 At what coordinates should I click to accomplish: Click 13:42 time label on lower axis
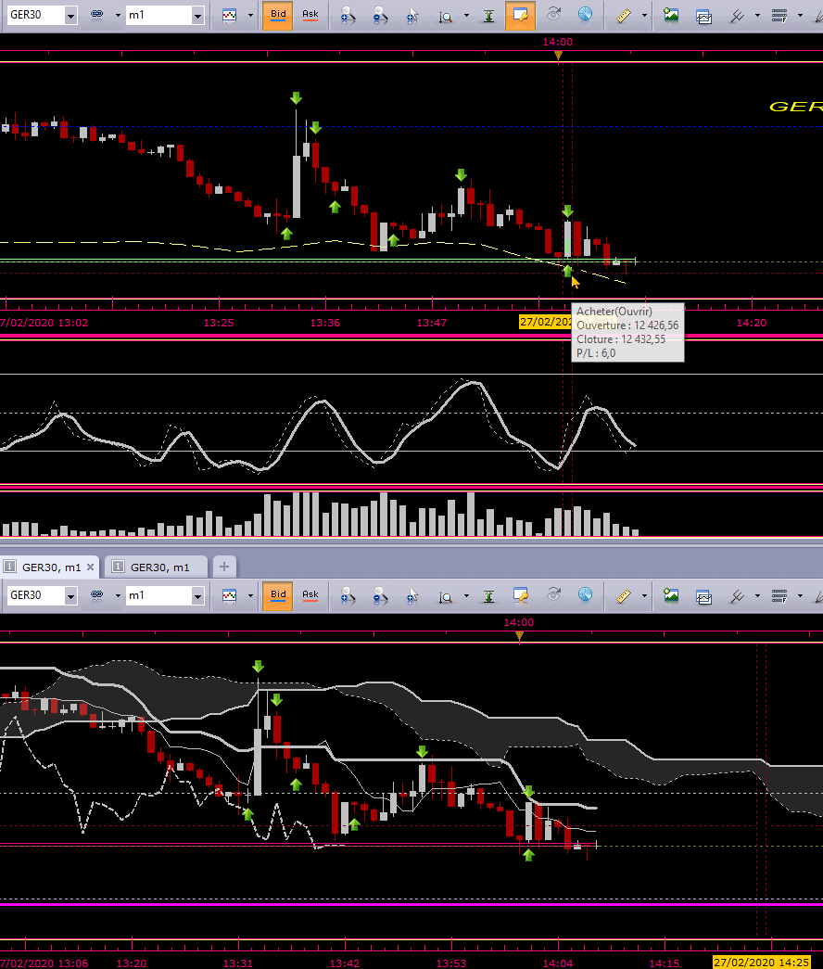(345, 963)
